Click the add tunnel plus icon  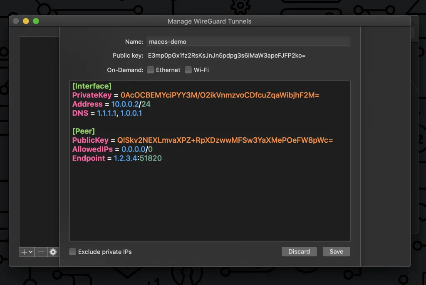click(x=24, y=252)
